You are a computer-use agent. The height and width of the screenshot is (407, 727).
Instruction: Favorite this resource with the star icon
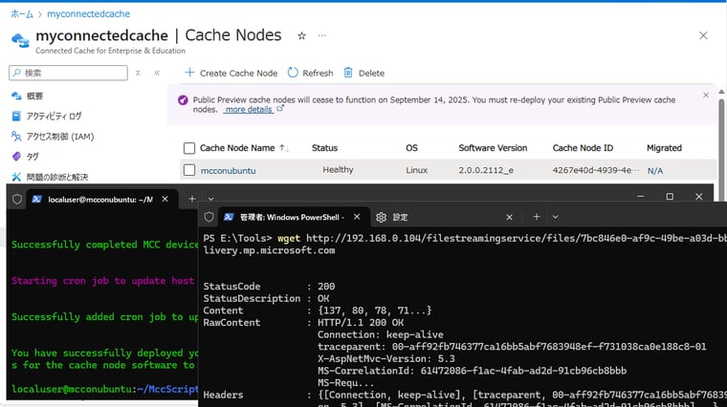302,35
